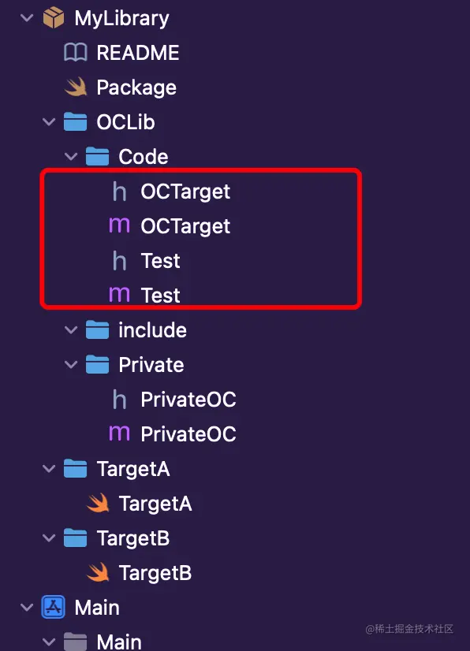Collapse the include folder
Viewport: 470px width, 651px height.
point(71,329)
